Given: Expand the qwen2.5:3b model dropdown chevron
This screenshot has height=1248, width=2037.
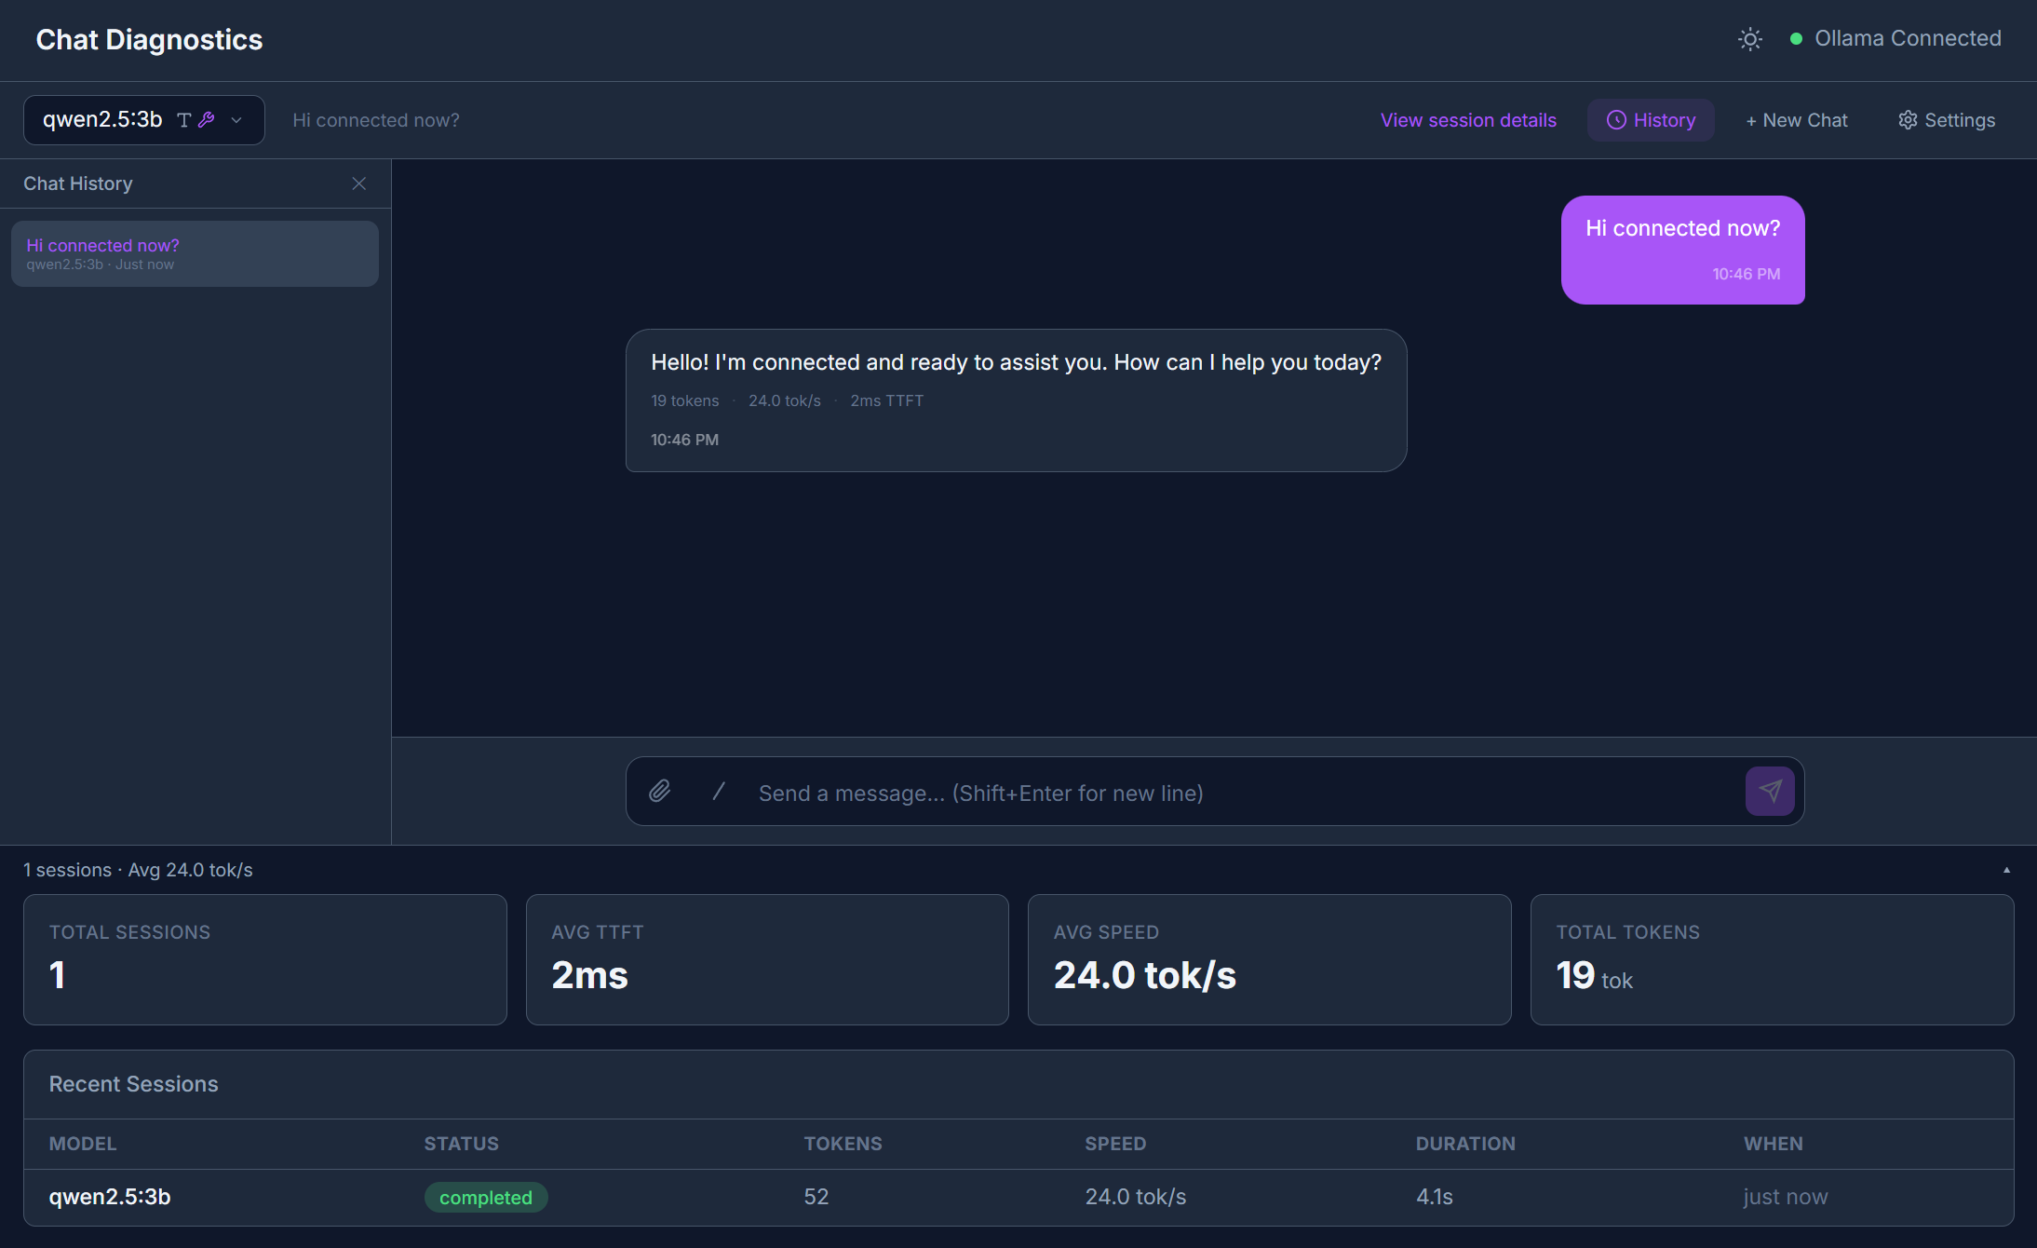Looking at the screenshot, I should coord(236,121).
